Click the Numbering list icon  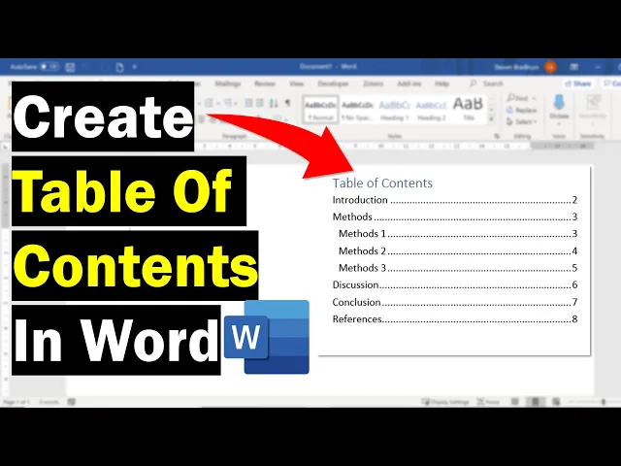[x=210, y=104]
